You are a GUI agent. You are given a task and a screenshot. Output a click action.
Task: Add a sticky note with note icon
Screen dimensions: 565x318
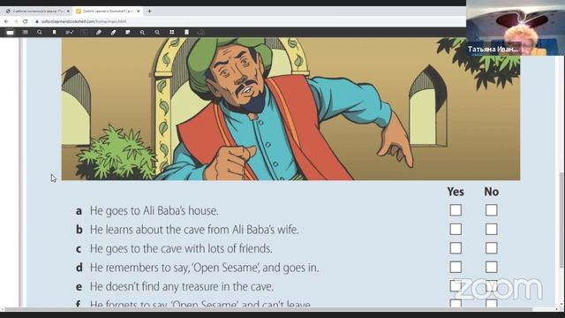pos(128,33)
